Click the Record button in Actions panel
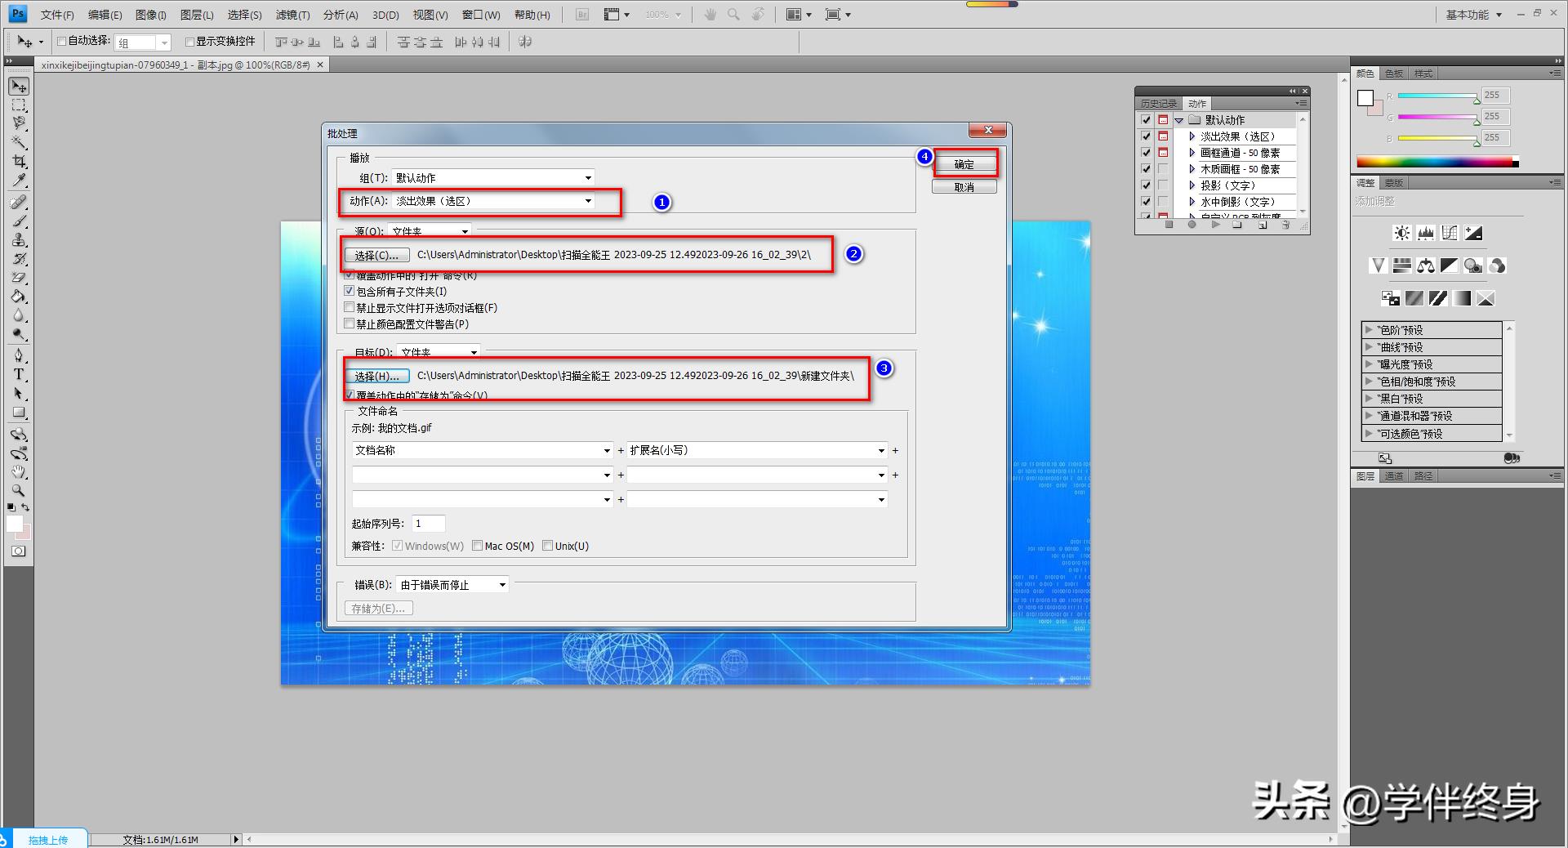The height and width of the screenshot is (848, 1568). click(x=1192, y=225)
